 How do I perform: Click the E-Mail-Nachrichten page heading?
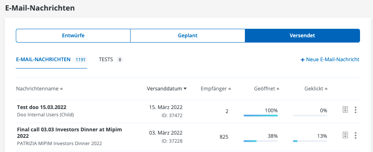tap(40, 8)
